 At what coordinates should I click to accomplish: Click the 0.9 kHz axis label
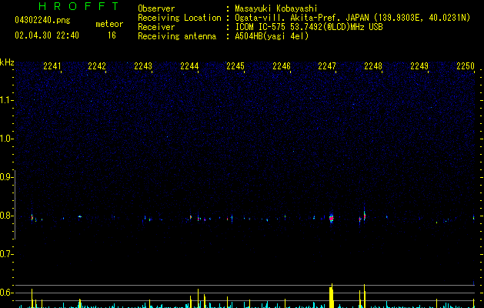[6, 177]
